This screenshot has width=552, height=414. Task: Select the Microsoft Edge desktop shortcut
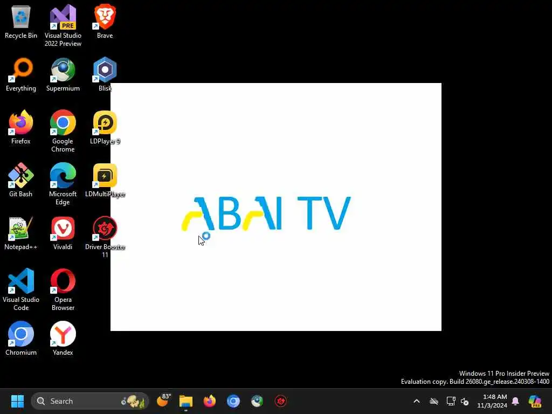[63, 184]
